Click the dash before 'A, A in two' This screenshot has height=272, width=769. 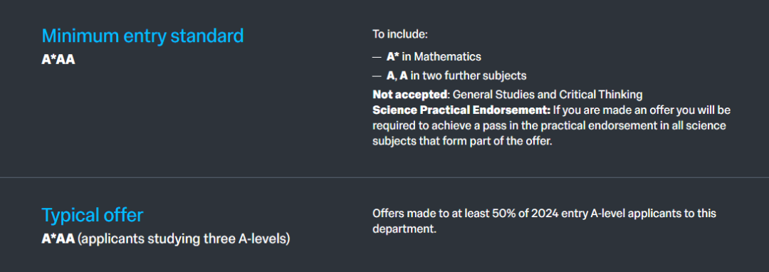coord(377,76)
